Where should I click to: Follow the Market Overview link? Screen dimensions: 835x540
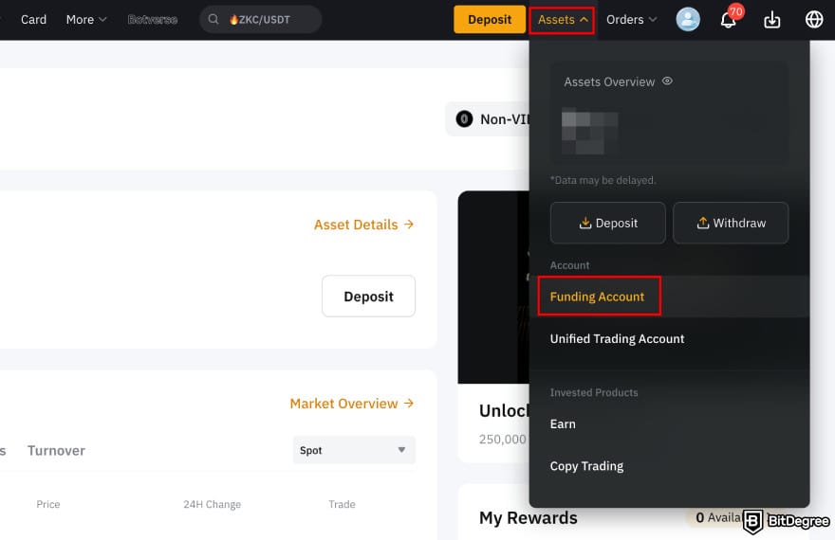coord(351,404)
